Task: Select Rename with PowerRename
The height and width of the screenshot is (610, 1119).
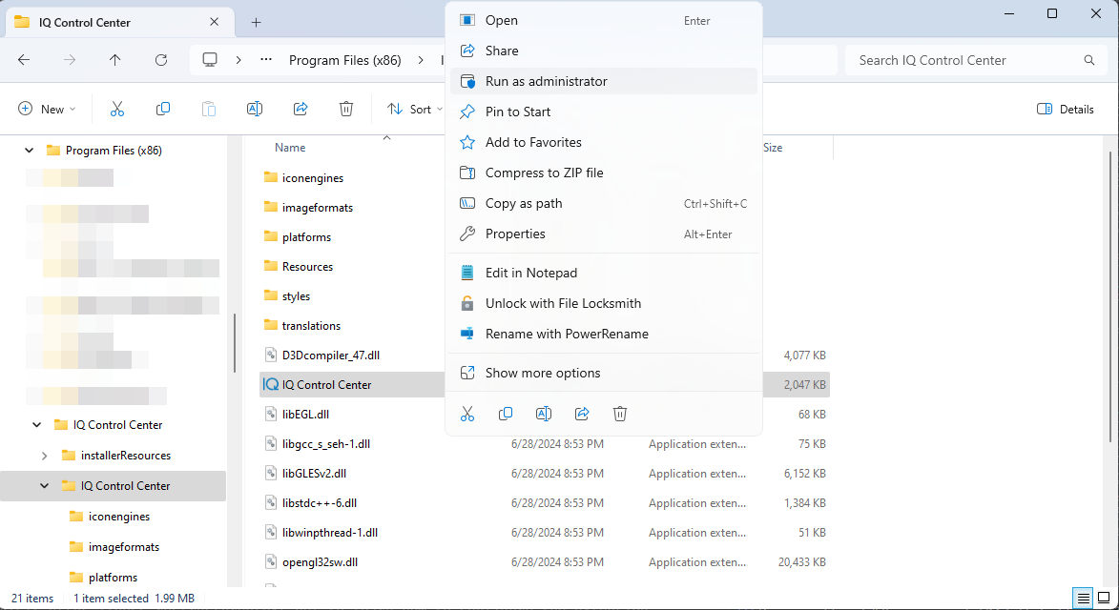Action: click(604, 334)
